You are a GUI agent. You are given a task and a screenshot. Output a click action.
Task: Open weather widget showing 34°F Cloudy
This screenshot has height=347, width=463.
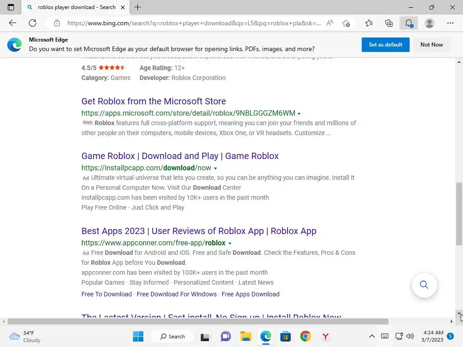pyautogui.click(x=25, y=337)
